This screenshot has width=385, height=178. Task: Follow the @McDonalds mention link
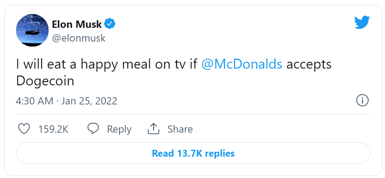(242, 64)
